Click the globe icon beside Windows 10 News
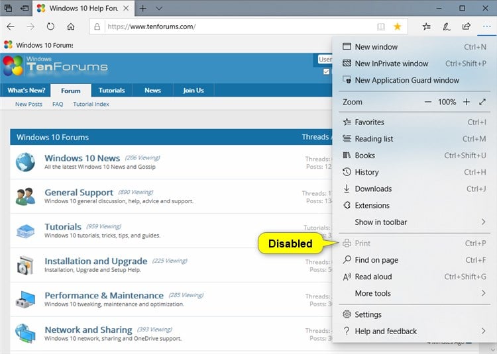 pyautogui.click(x=25, y=162)
